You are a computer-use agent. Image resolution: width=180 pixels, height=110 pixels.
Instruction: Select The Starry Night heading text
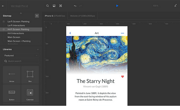click(95, 81)
